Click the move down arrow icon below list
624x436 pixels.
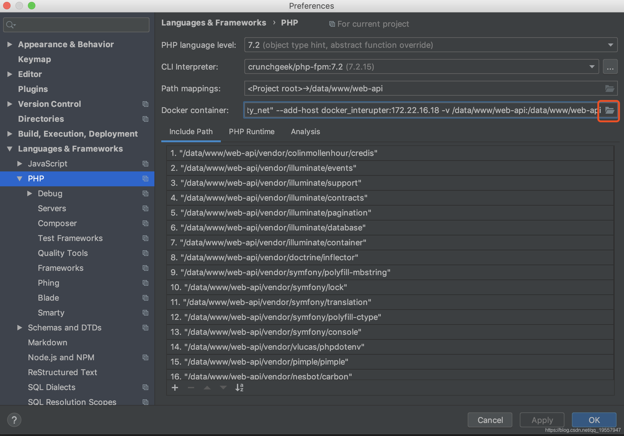pyautogui.click(x=223, y=388)
